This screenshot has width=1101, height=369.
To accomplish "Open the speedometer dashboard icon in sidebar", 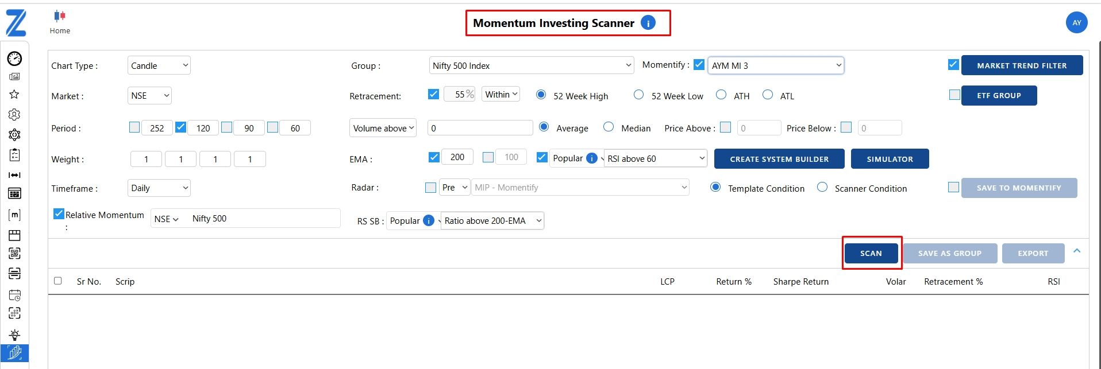I will (14, 58).
